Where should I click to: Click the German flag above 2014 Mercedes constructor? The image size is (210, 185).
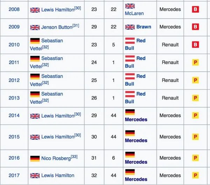click(x=130, y=112)
